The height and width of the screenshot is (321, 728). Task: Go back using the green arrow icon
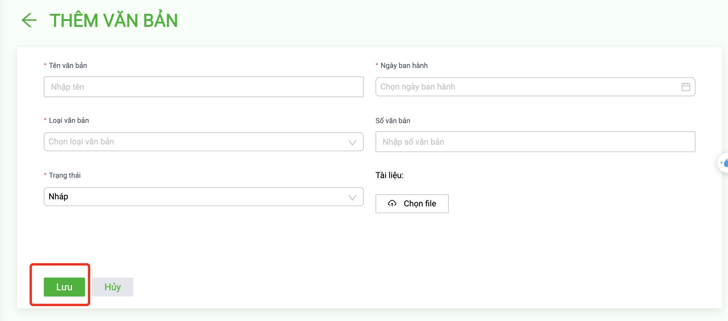[x=29, y=20]
